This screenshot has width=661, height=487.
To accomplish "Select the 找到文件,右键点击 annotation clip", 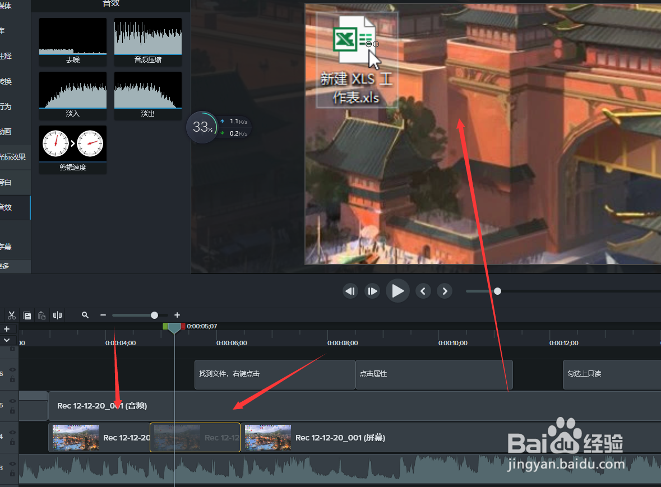I will point(275,374).
